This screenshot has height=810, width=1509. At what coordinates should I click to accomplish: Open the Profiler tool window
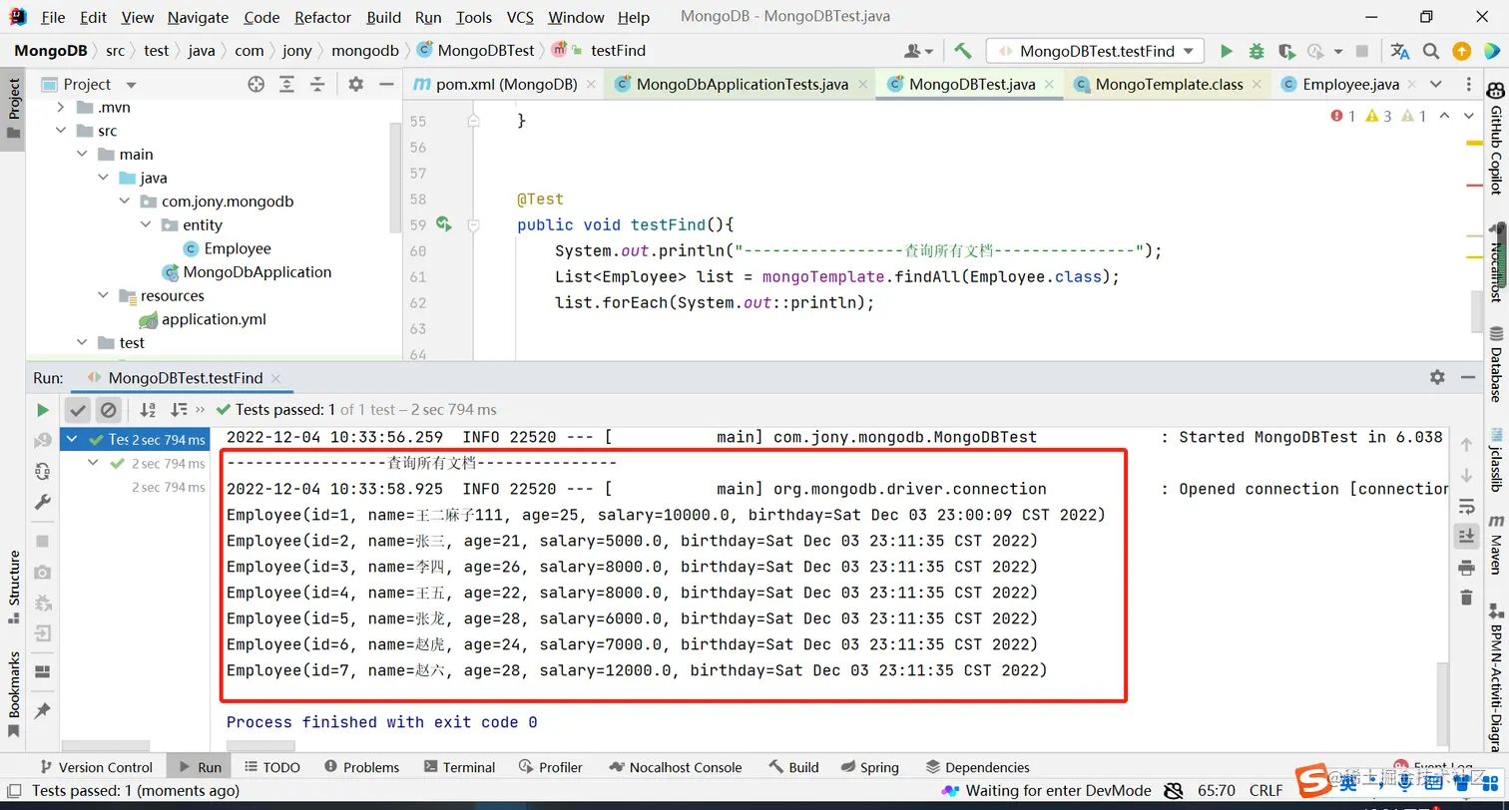tap(551, 767)
